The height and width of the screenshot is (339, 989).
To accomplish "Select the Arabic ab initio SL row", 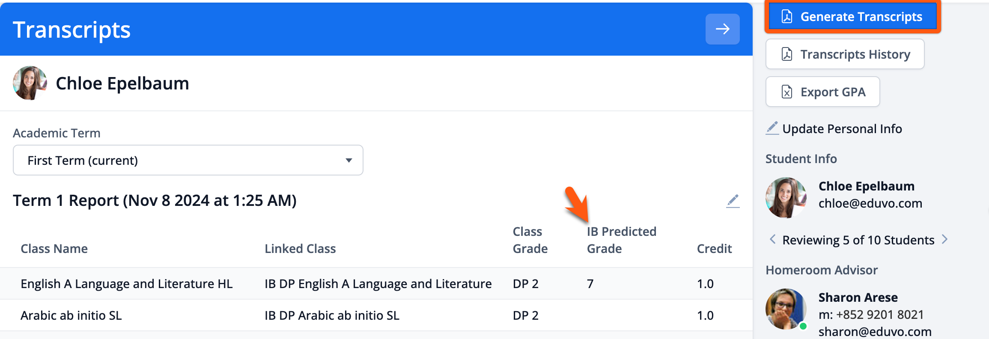I will pyautogui.click(x=71, y=315).
